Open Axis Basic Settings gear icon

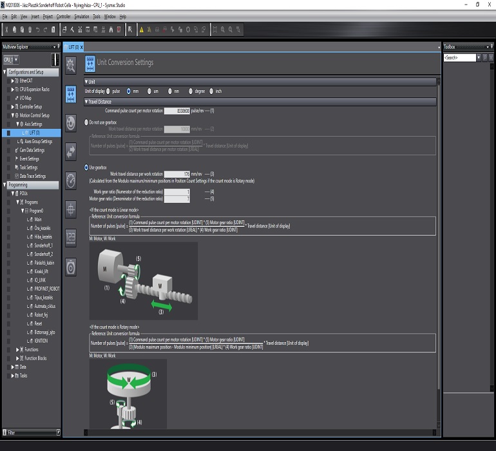(71, 66)
